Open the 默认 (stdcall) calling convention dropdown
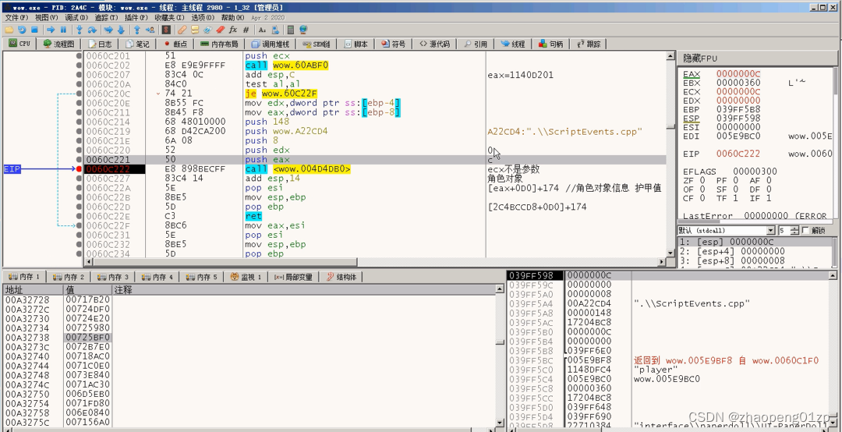The width and height of the screenshot is (842, 432). pyautogui.click(x=727, y=231)
